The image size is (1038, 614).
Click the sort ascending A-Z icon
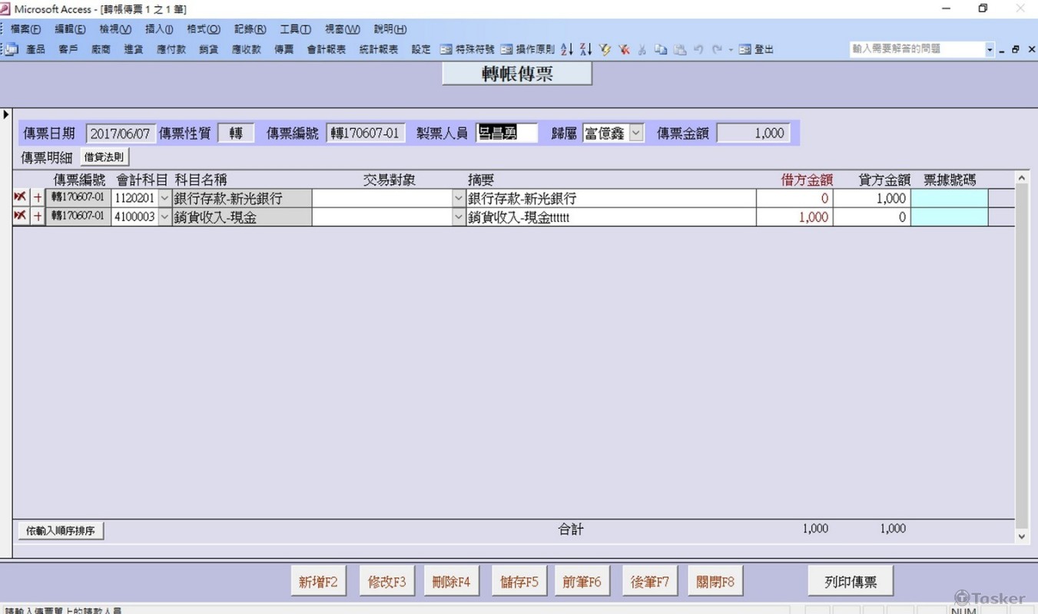567,49
